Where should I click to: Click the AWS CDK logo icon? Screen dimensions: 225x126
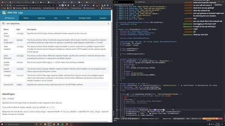tap(4, 13)
